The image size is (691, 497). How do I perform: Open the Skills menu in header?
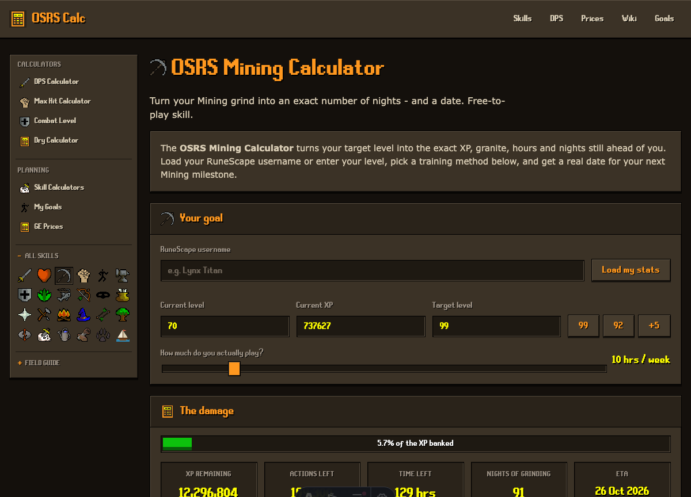tap(522, 18)
